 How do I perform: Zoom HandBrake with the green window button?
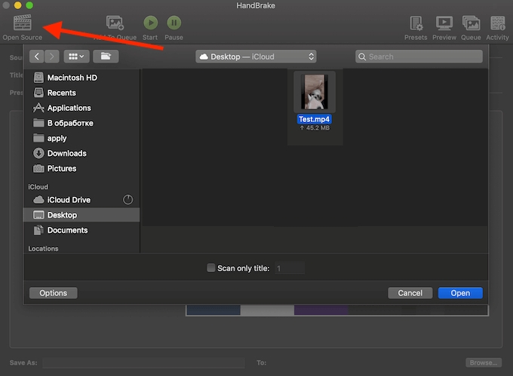click(x=29, y=5)
